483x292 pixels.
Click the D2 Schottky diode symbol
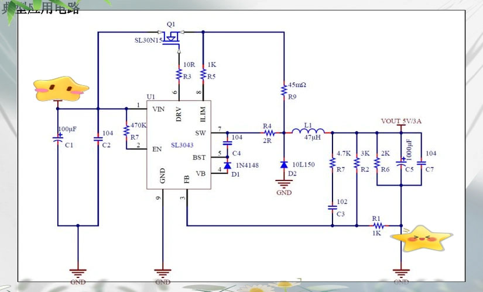[284, 165]
